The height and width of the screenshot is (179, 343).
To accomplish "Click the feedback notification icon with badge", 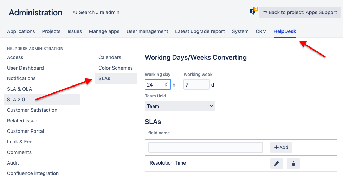I will [253, 12].
